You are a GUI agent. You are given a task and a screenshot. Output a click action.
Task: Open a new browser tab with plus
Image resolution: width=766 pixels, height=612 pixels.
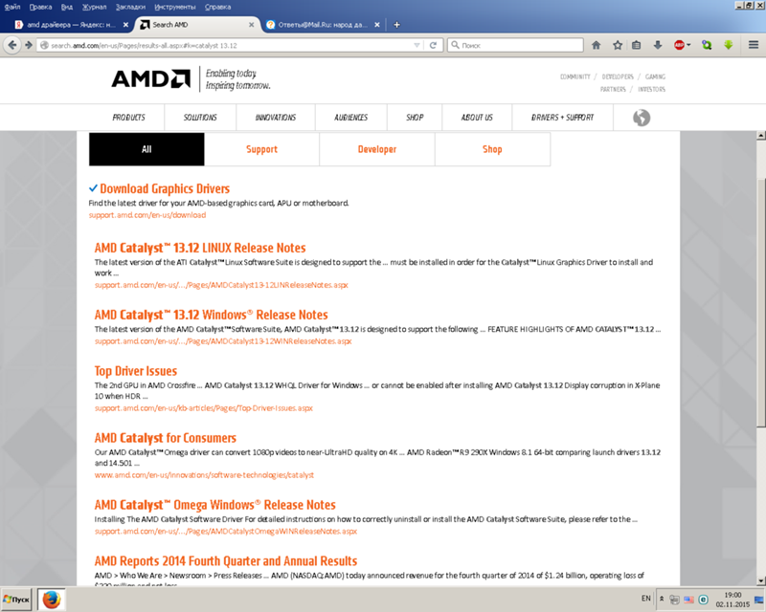(x=396, y=25)
